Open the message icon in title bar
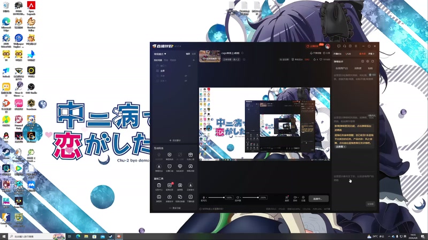Screen dimensions: 428x240 coord(339,46)
